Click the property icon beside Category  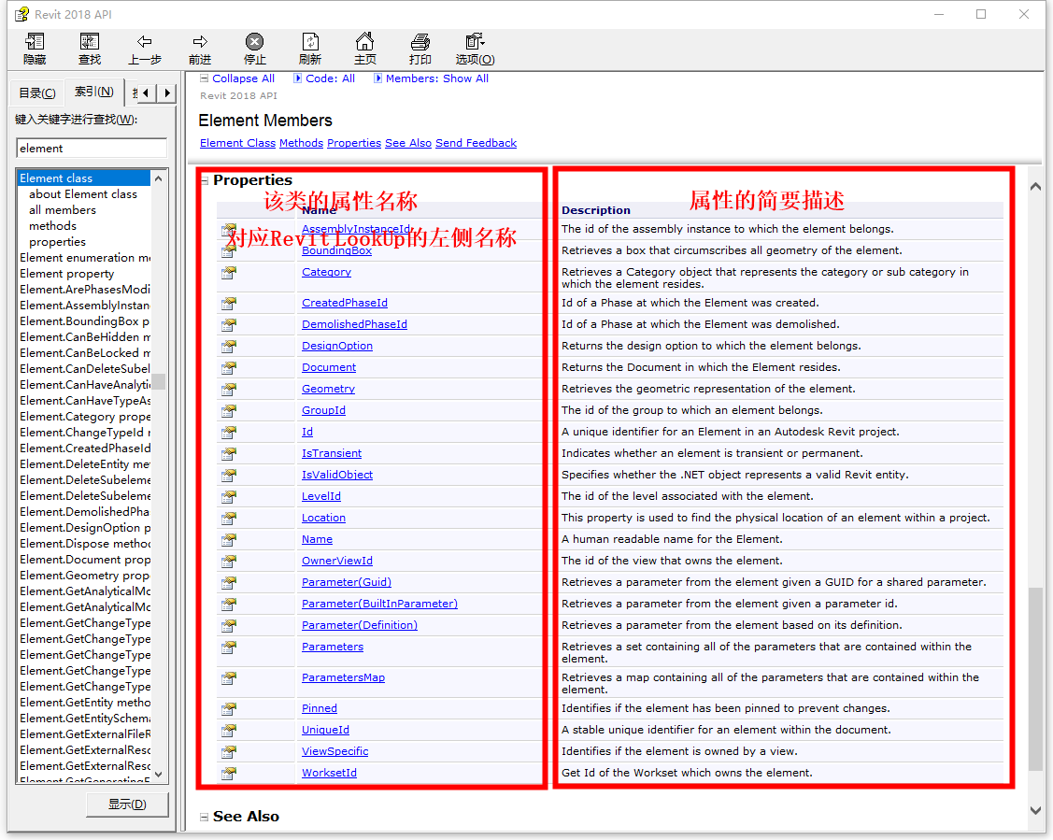tap(229, 273)
